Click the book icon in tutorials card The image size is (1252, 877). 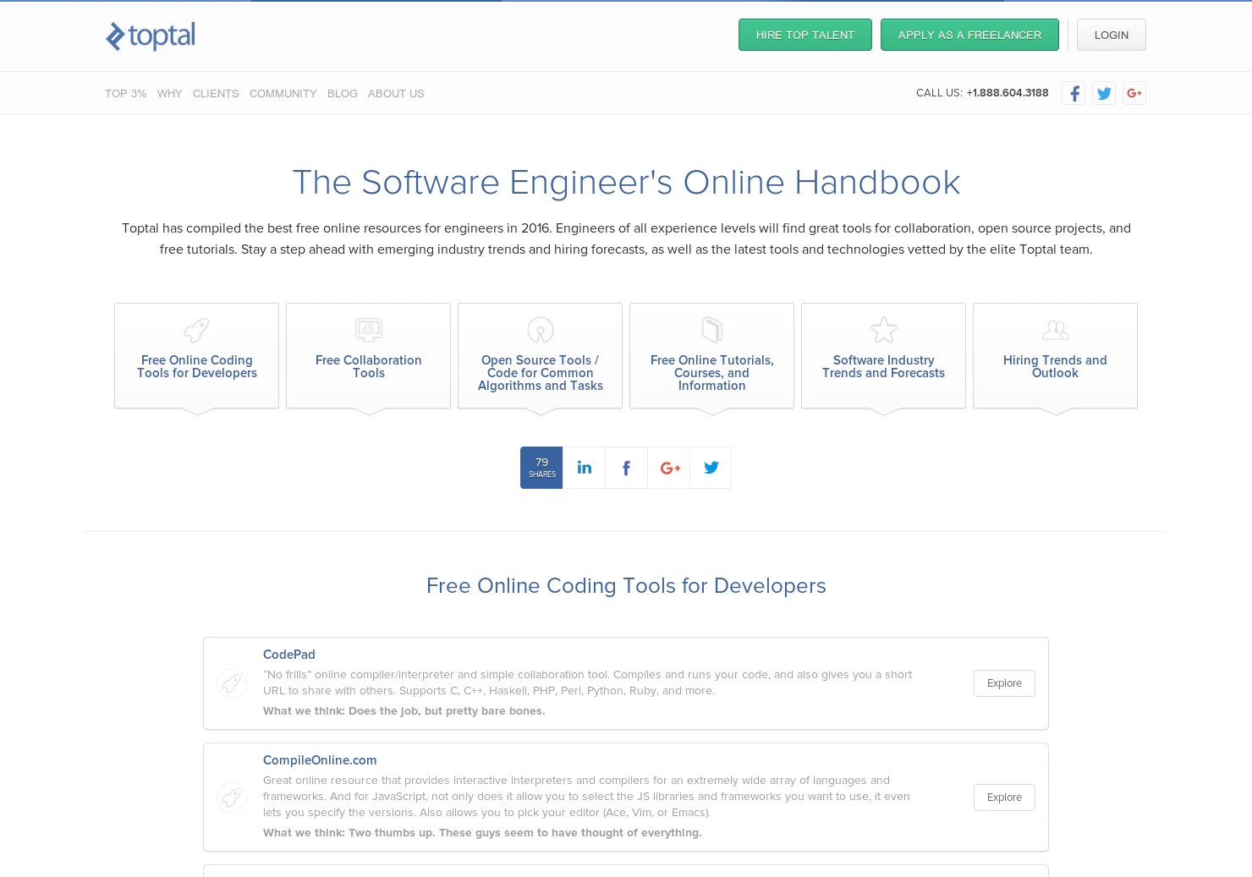tap(712, 330)
